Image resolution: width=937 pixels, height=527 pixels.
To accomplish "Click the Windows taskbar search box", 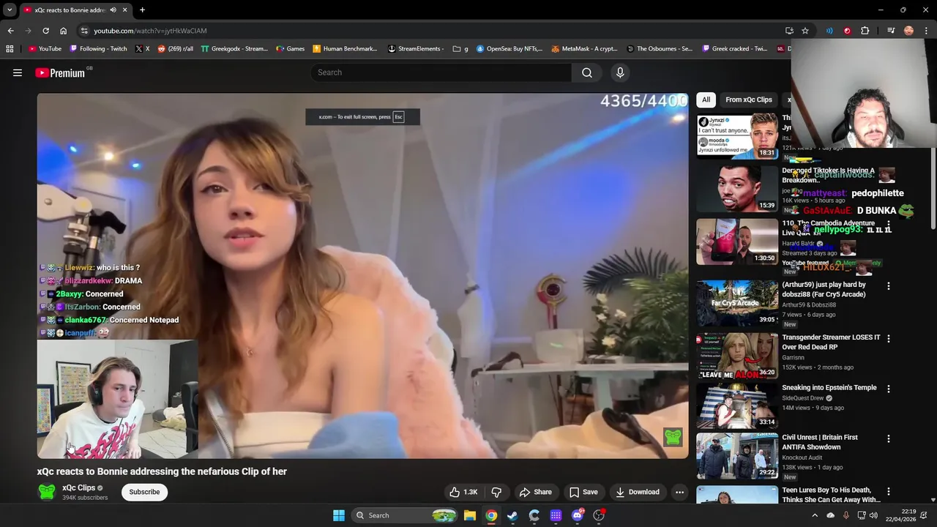I will [405, 515].
